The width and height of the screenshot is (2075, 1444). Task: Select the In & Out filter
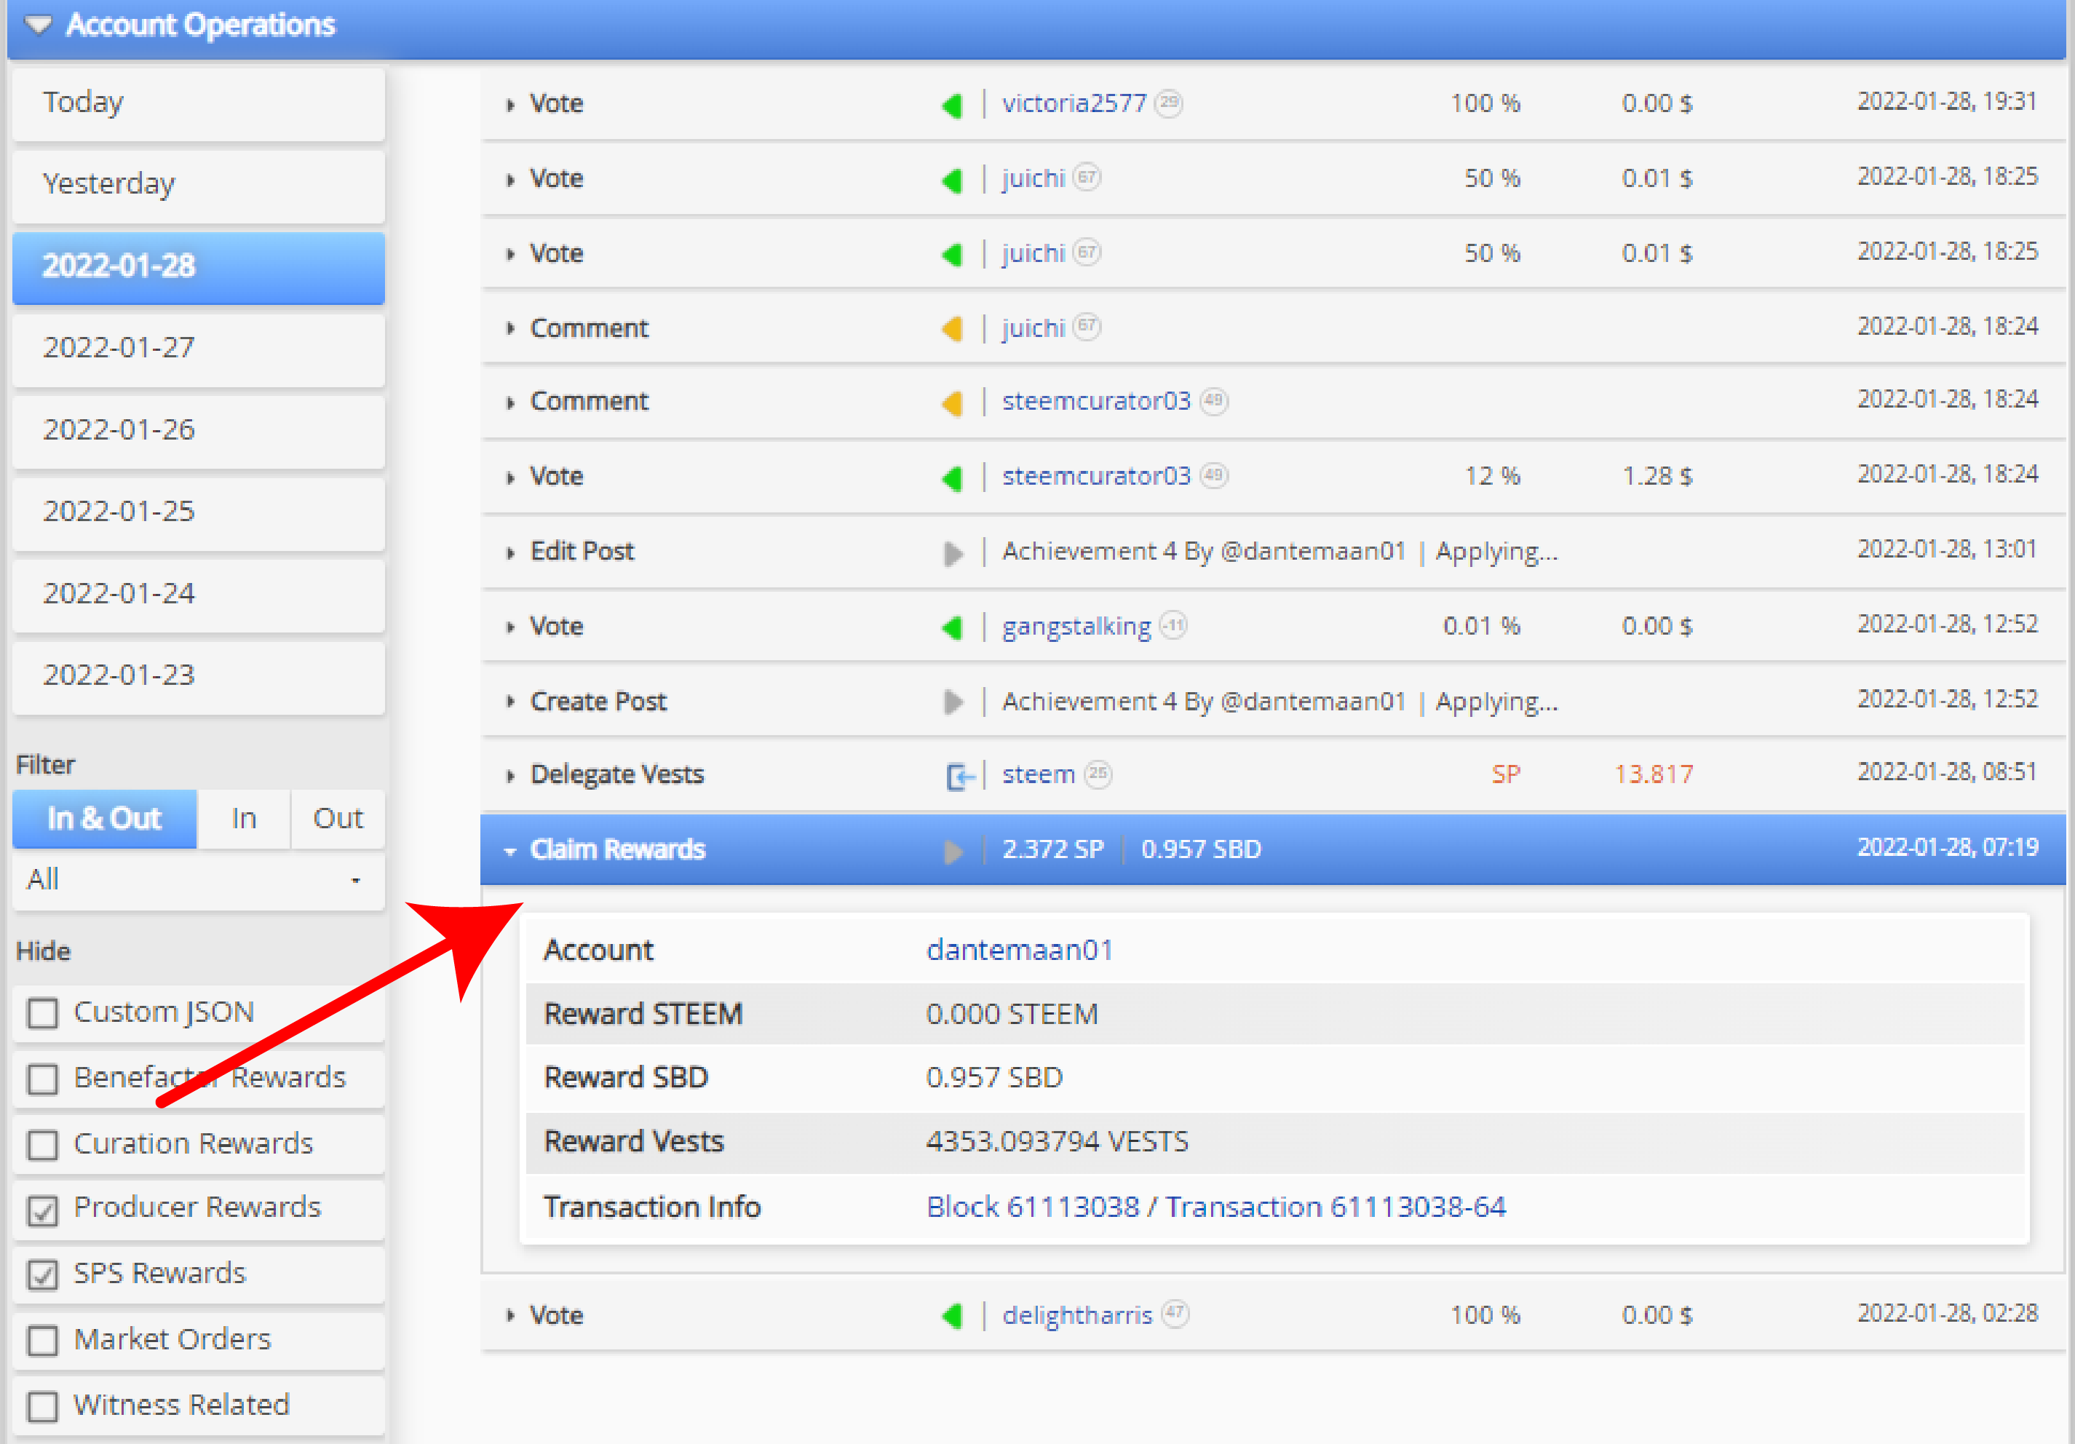coord(105,819)
